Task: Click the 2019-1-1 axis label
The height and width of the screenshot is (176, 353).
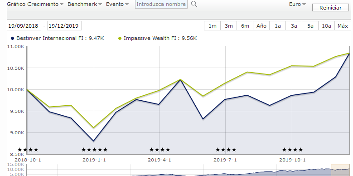Action: [x=94, y=160]
